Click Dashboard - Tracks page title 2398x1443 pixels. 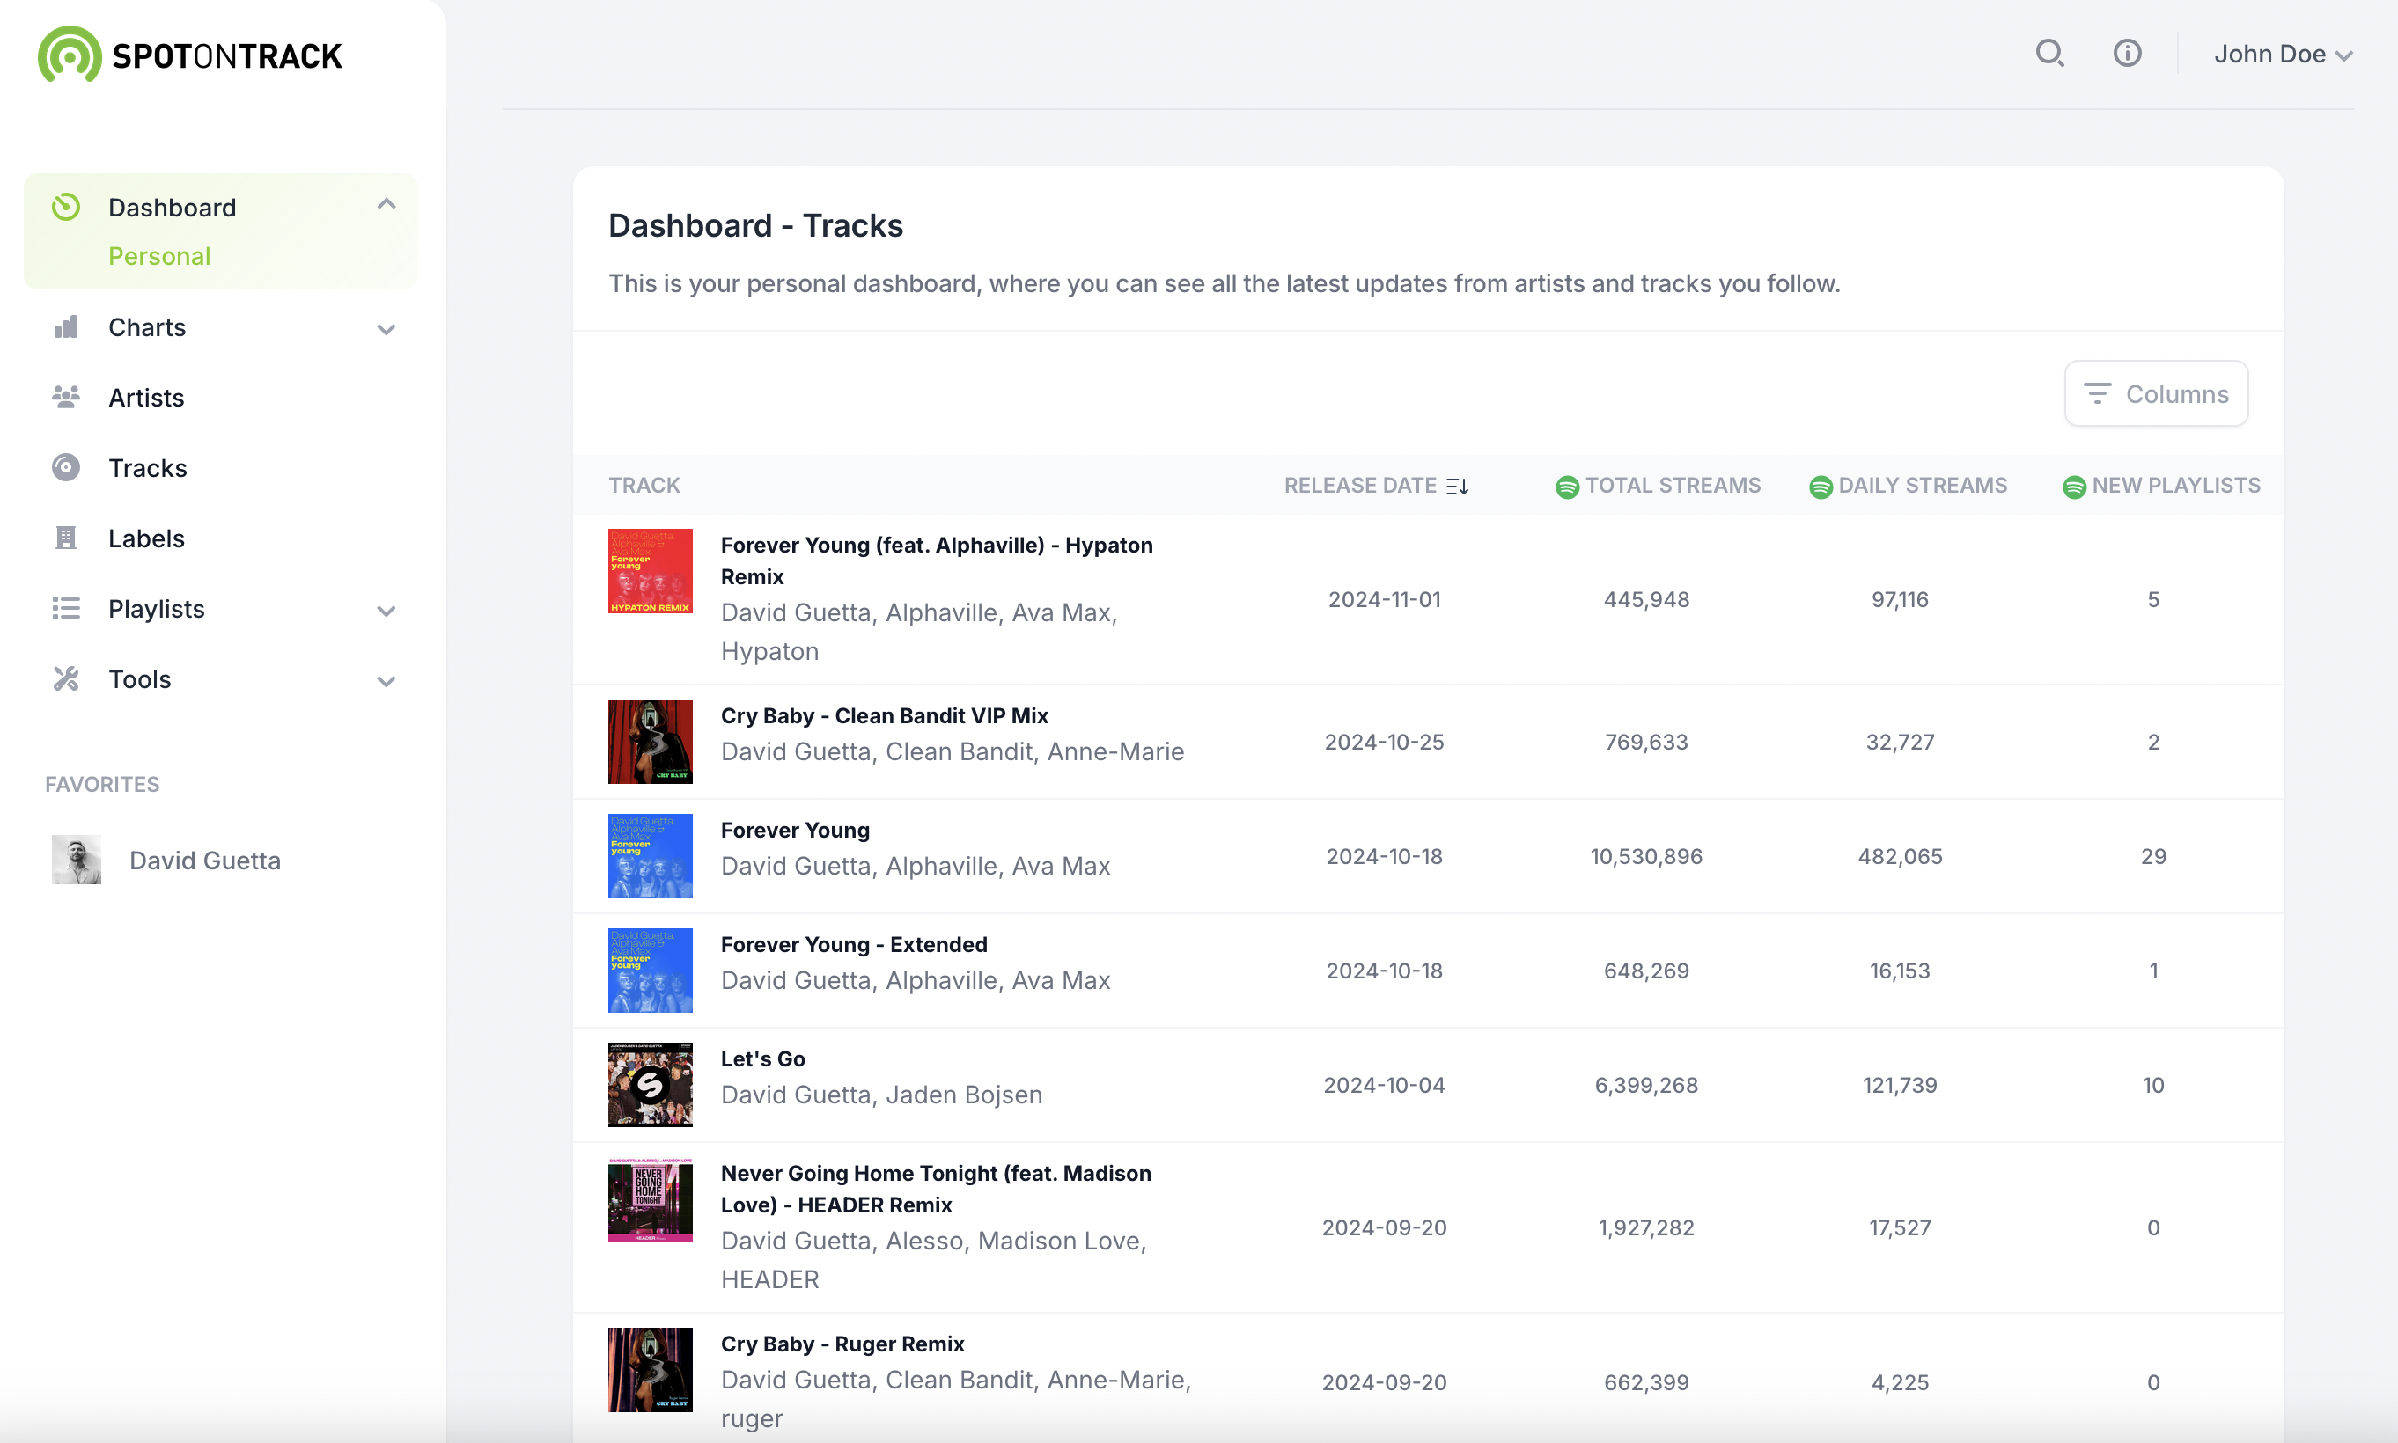click(756, 225)
